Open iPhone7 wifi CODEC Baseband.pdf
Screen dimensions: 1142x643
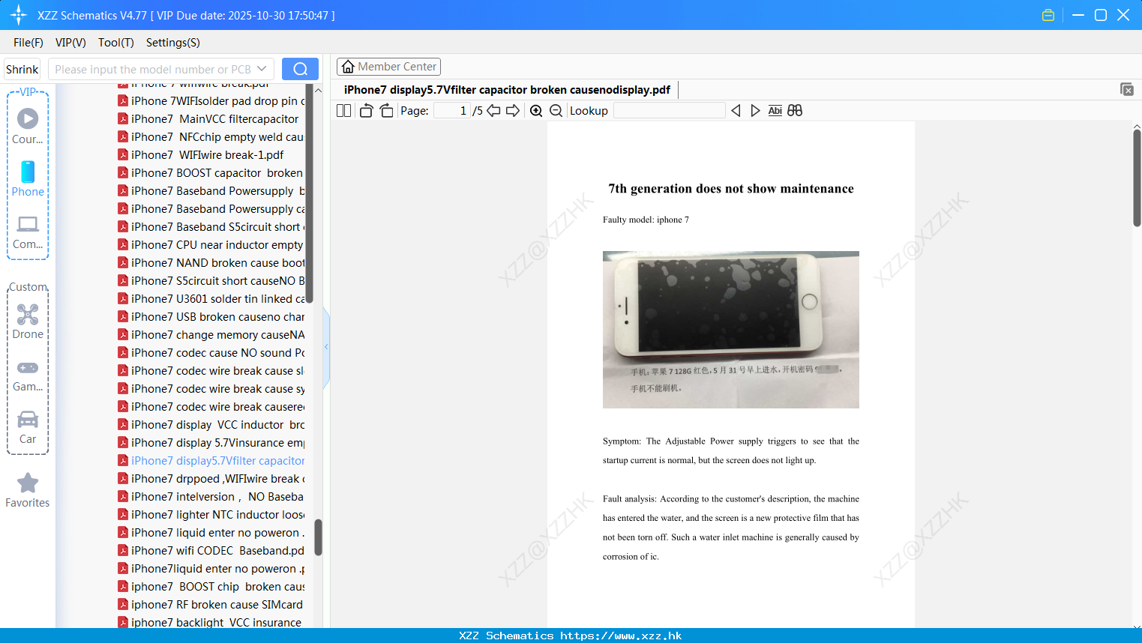click(211, 550)
